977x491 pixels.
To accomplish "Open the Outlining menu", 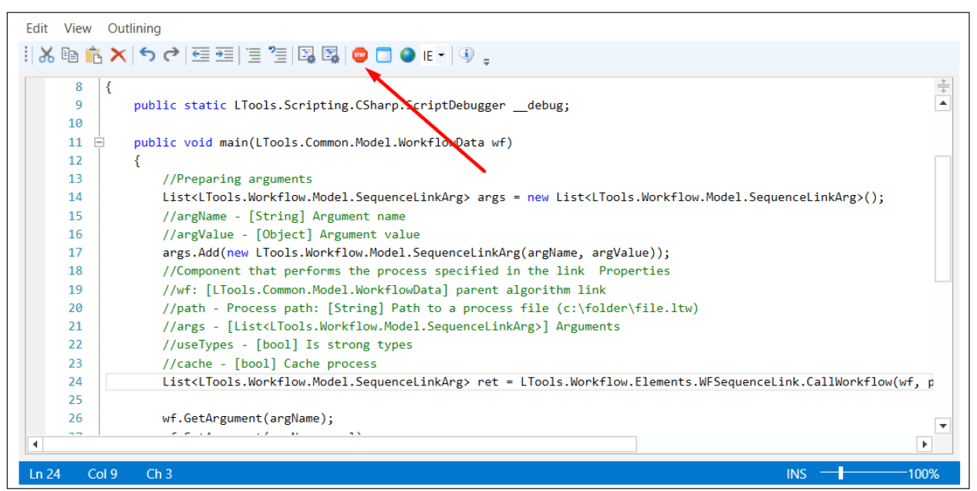I will click(x=134, y=29).
